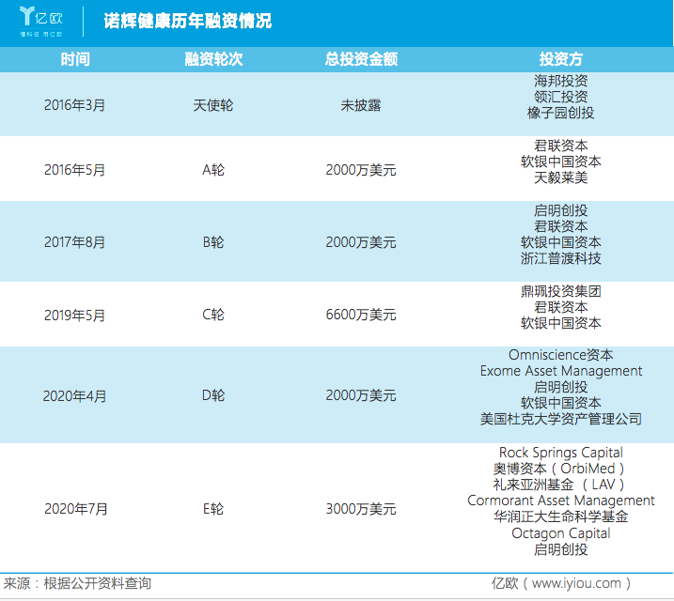Click the date cell 2020年7月
This screenshot has height=601, width=674.
pos(75,509)
